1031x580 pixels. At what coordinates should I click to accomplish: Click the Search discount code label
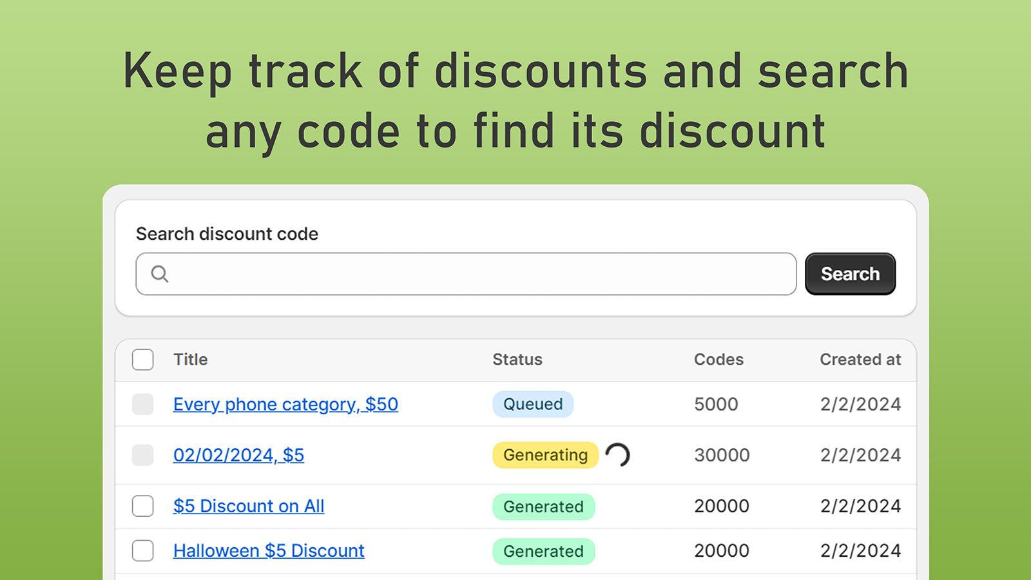(x=227, y=234)
